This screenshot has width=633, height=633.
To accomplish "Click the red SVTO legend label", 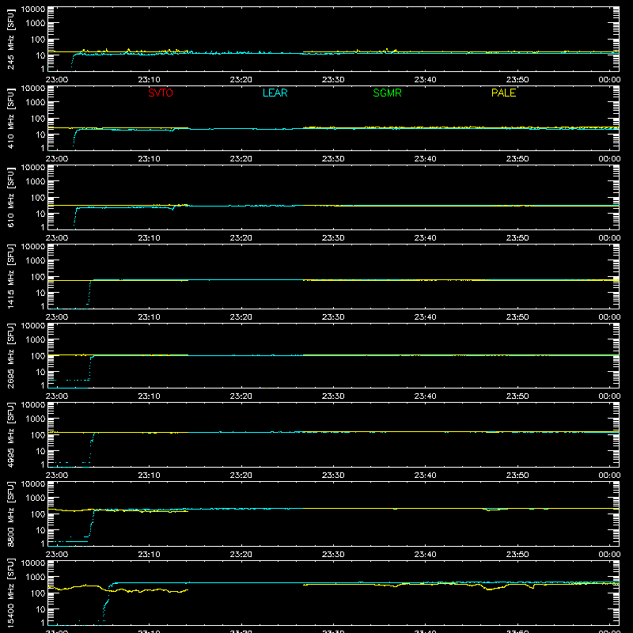I will [161, 93].
